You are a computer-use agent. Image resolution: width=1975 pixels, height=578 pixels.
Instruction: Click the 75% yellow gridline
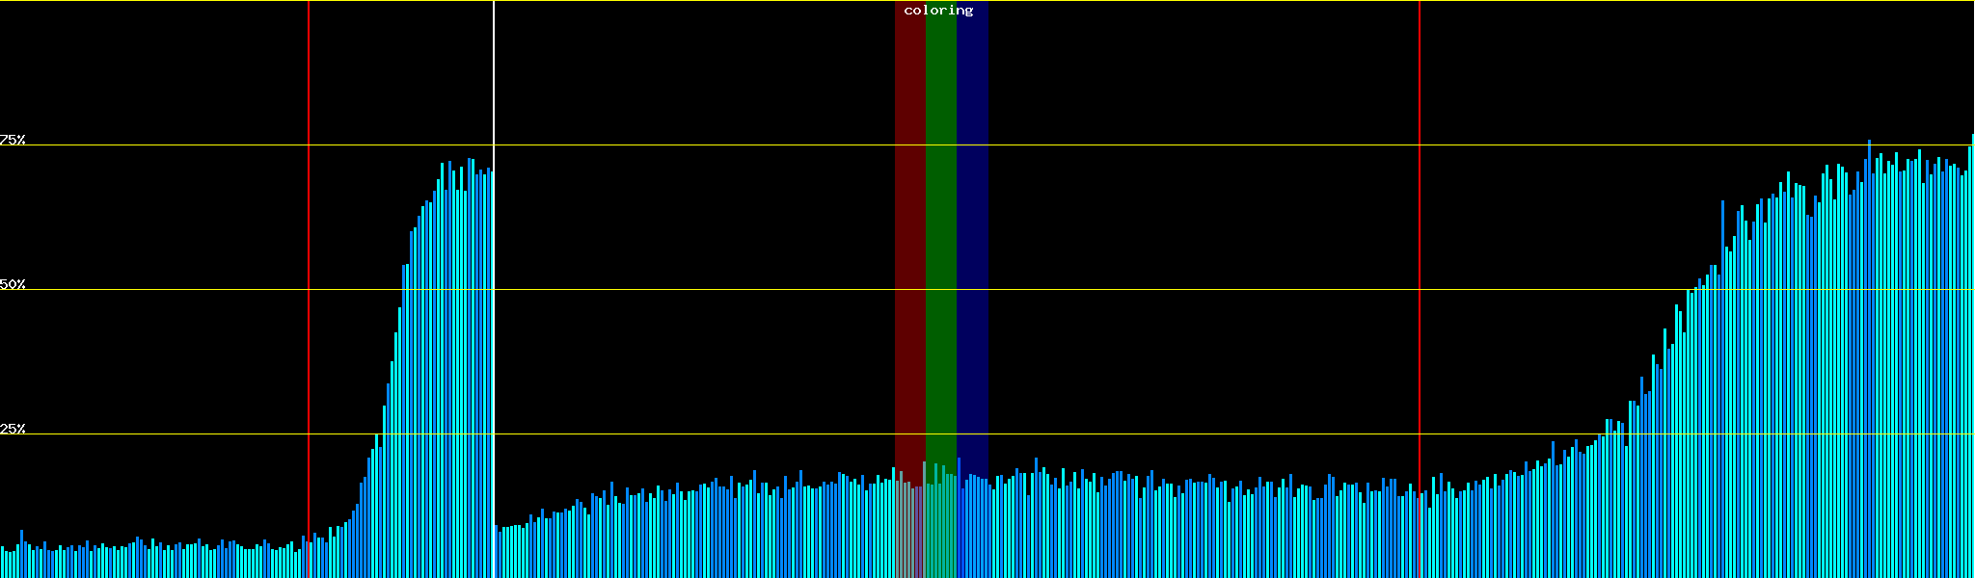pos(1157,145)
